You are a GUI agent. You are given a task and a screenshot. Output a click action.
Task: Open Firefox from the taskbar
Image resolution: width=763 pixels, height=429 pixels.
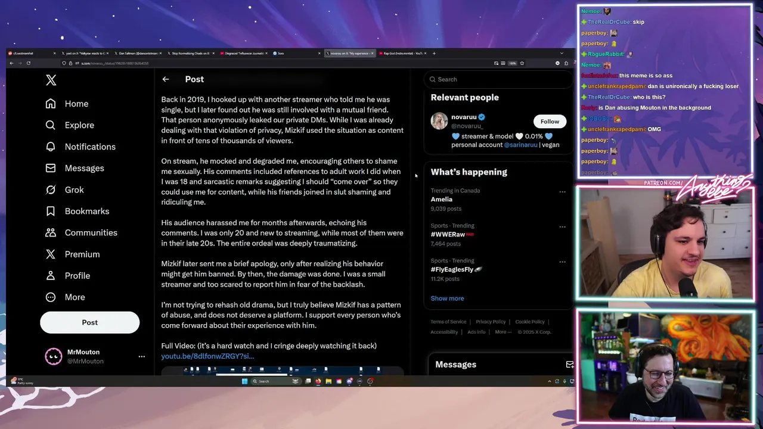click(x=318, y=381)
